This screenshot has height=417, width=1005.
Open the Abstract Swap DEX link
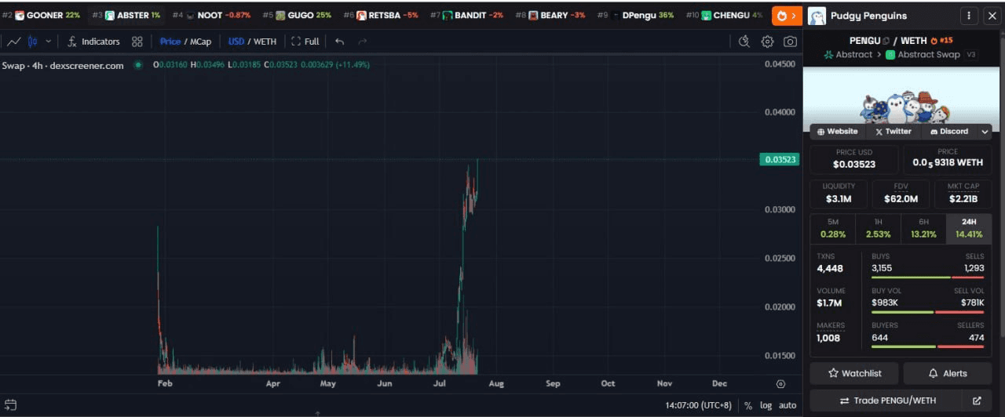point(923,55)
